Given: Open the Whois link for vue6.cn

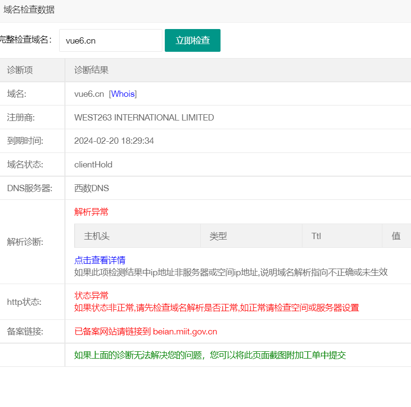Looking at the screenshot, I should pos(123,94).
